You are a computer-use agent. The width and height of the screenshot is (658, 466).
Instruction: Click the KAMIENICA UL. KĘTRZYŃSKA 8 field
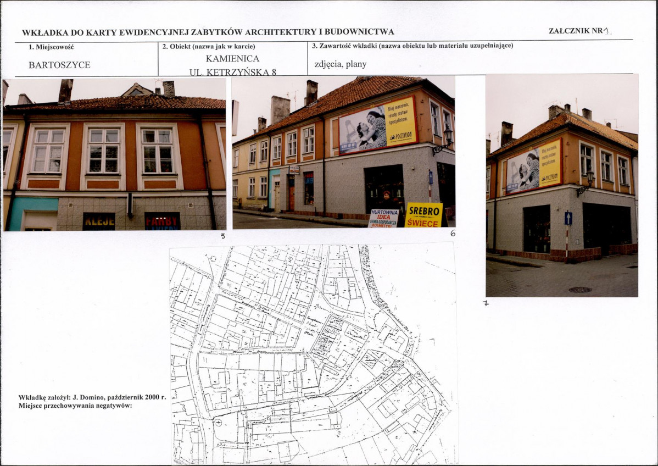tap(232, 65)
